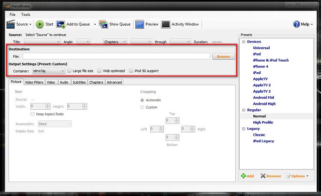Click the Preview monitor icon
321x196 pixels.
click(x=140, y=24)
